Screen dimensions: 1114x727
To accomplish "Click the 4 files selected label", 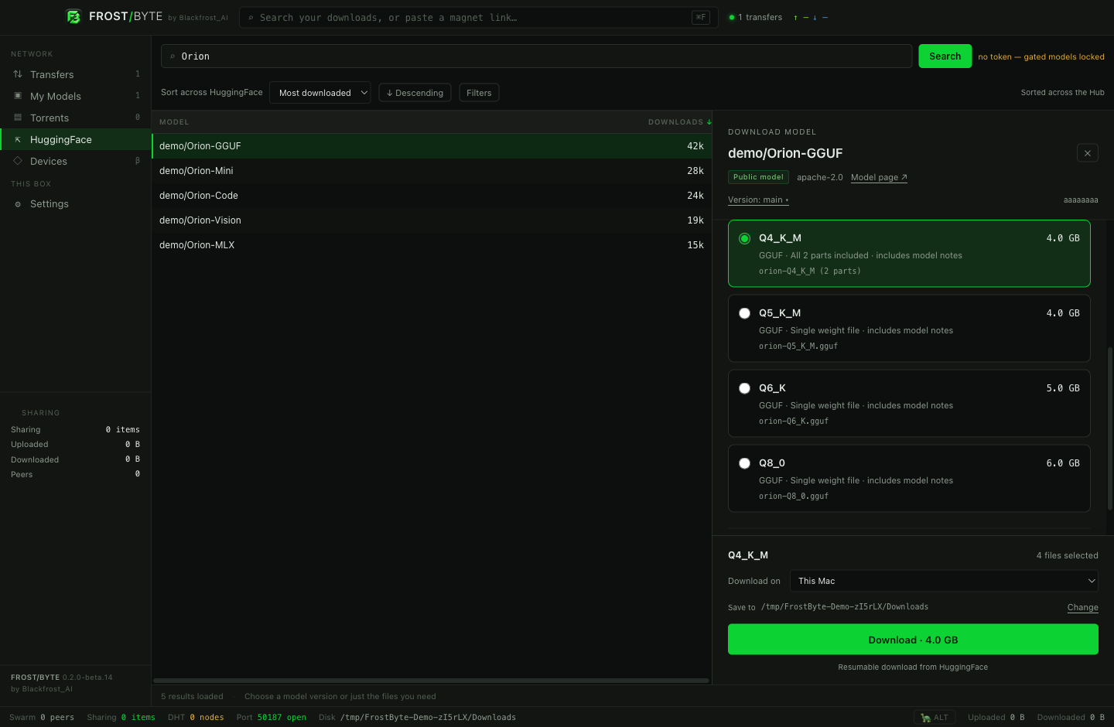I will pos(1067,555).
